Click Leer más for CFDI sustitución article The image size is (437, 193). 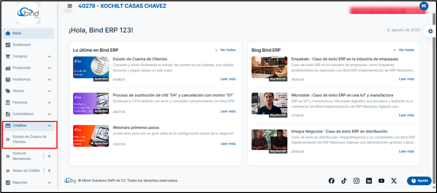[x=228, y=111]
